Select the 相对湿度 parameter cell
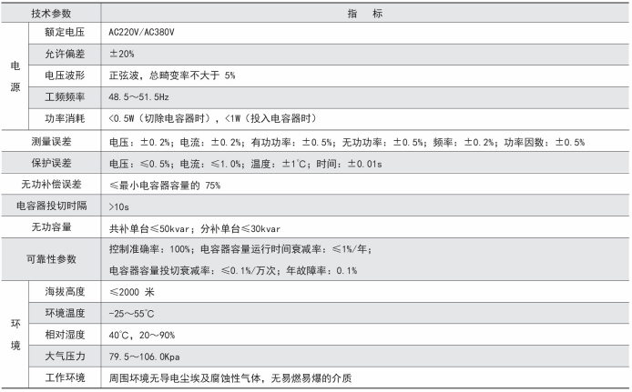Viewport: 632px width, 392px height. point(65,334)
